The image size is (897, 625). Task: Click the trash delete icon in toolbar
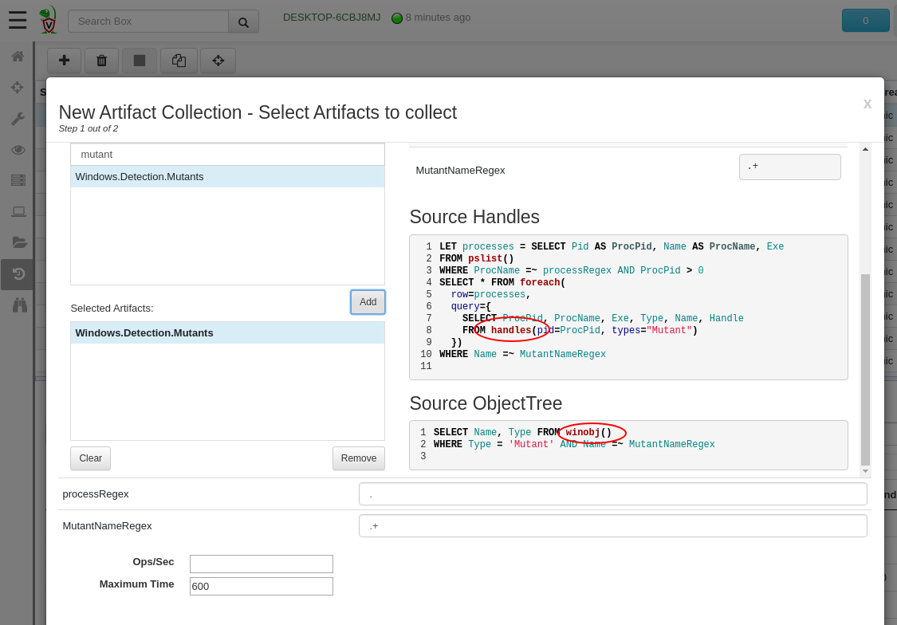click(x=101, y=61)
